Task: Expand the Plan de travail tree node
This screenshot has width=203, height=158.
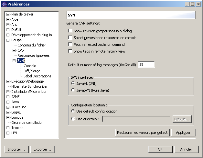Action: click(x=8, y=14)
